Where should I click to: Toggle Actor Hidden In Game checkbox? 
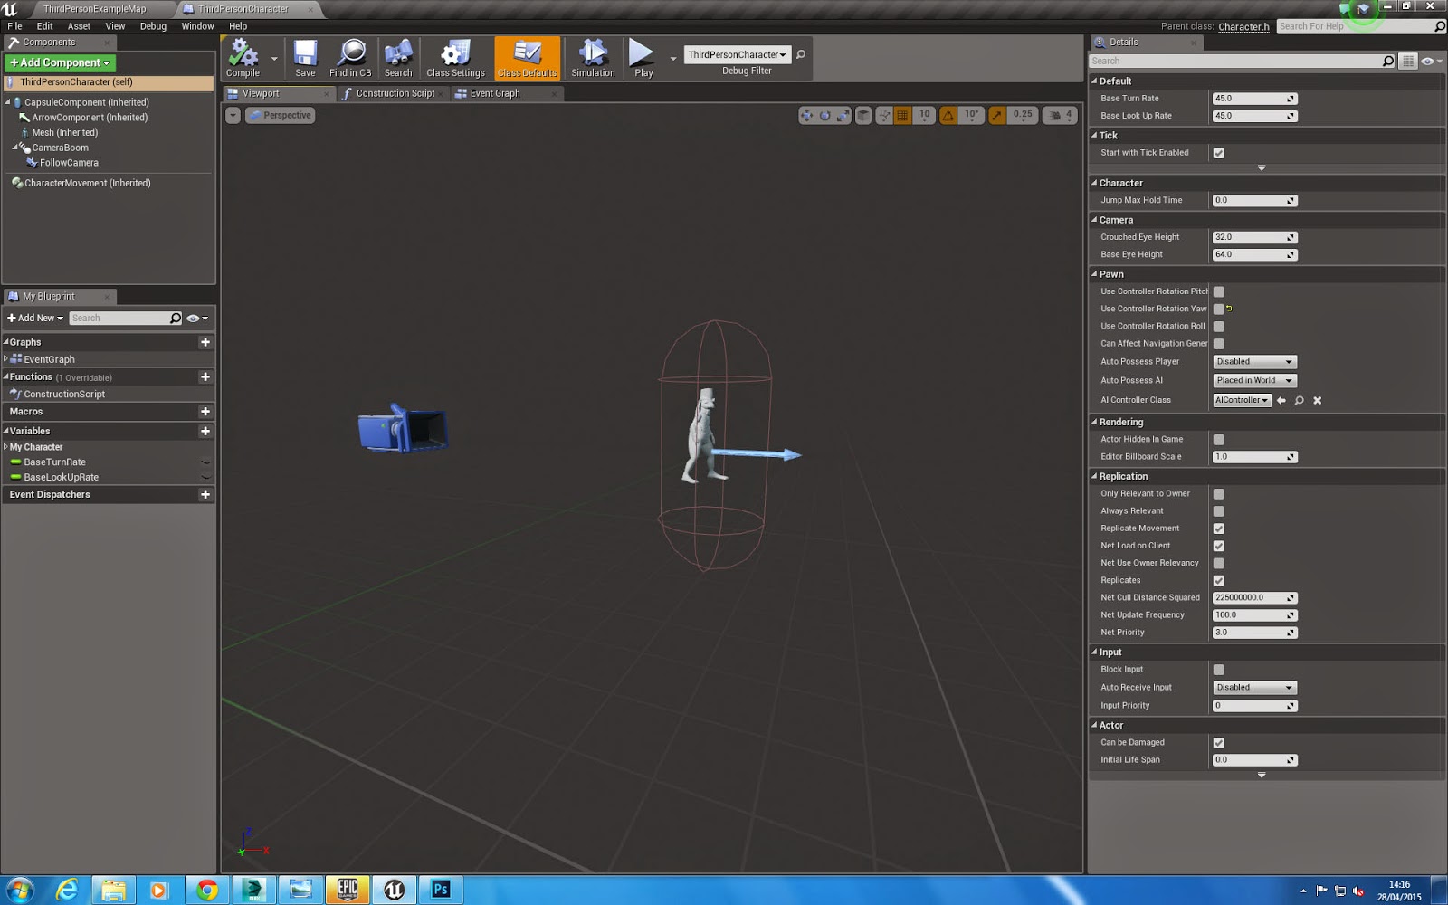point(1219,439)
